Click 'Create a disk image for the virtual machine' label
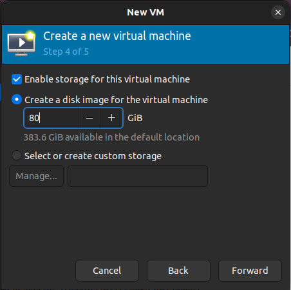Image resolution: width=291 pixels, height=290 pixels. click(x=116, y=100)
